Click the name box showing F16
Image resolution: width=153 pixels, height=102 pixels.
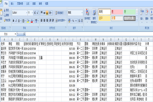(9, 33)
